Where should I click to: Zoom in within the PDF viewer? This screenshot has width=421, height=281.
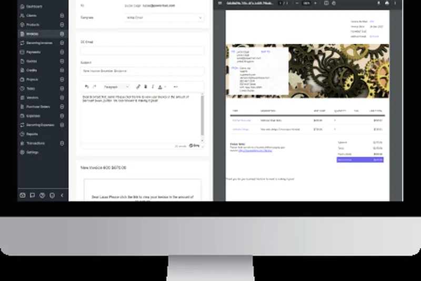point(315,3)
